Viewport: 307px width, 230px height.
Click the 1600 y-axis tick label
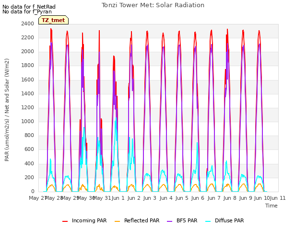(x=28, y=80)
